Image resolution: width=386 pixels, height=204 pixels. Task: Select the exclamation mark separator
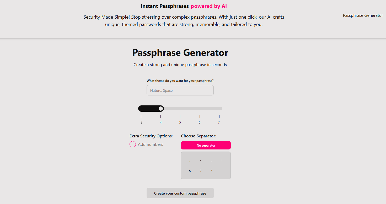(222, 160)
